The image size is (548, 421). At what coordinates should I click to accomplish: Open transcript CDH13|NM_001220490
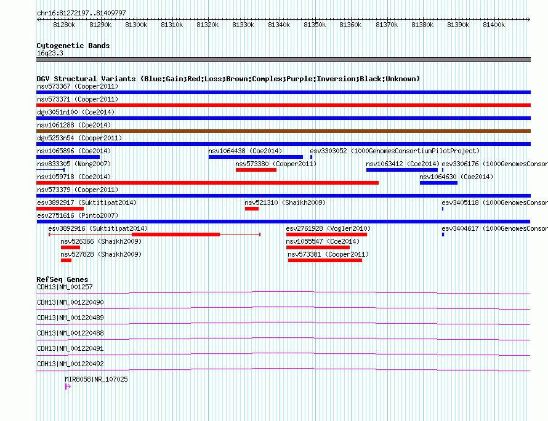[x=283, y=308]
